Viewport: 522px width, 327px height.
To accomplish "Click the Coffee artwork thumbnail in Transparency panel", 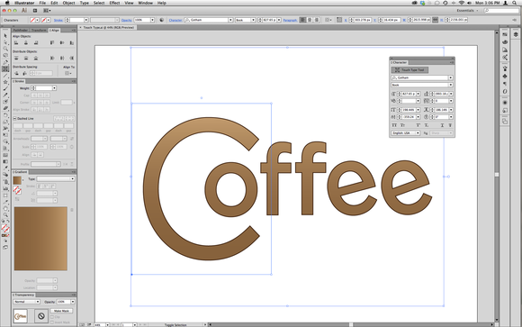I will tap(21, 316).
